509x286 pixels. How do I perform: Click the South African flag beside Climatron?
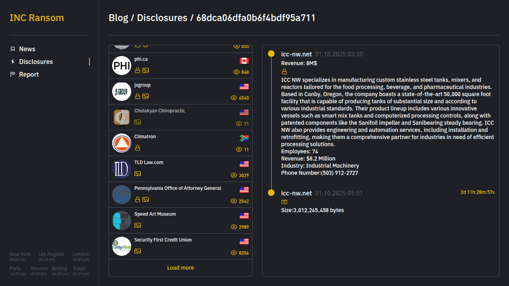[244, 138]
